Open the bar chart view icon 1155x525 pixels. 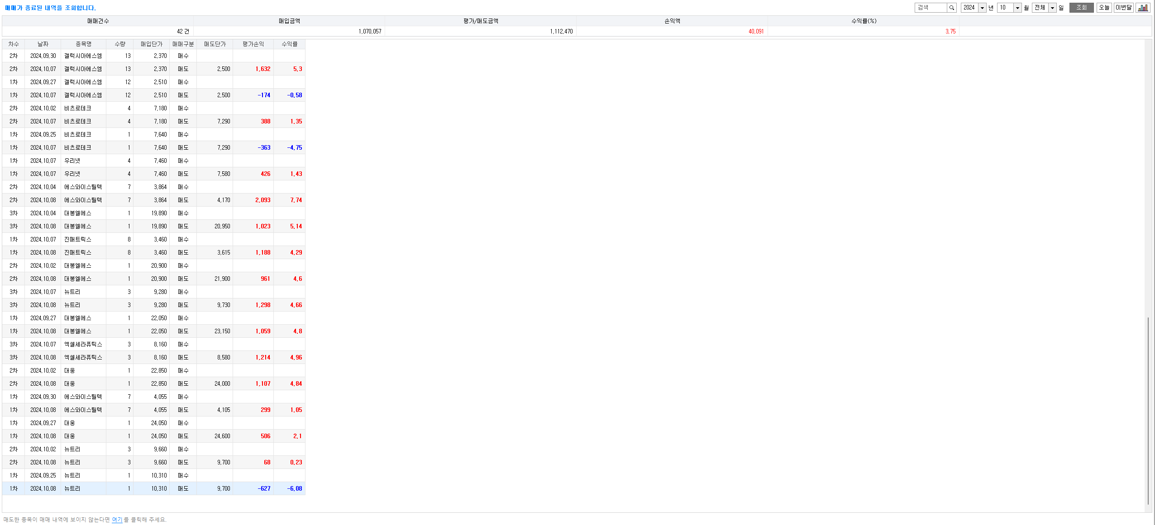pyautogui.click(x=1143, y=8)
